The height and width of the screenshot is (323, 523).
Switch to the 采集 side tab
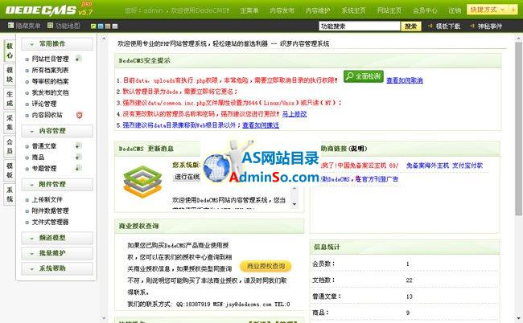(10, 123)
